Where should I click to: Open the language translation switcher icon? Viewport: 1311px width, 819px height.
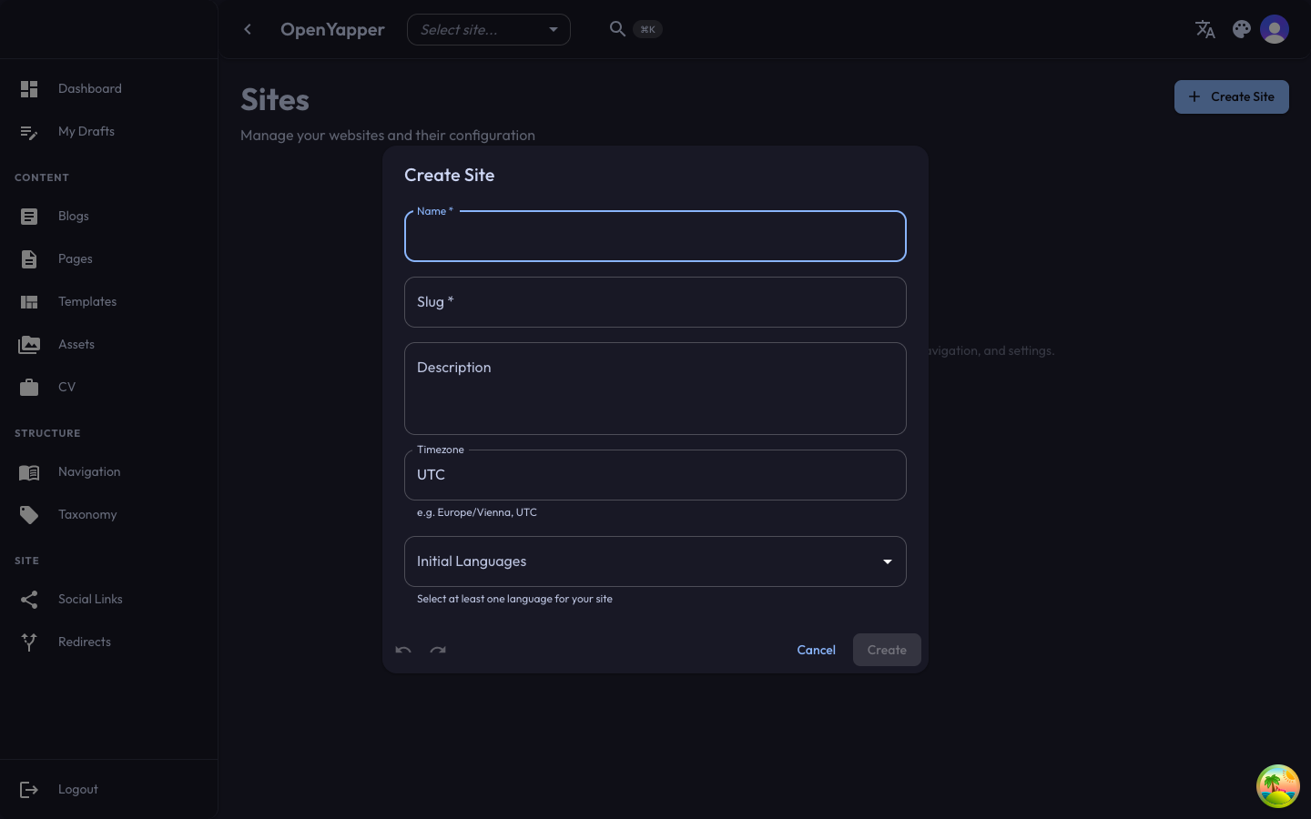click(x=1204, y=29)
